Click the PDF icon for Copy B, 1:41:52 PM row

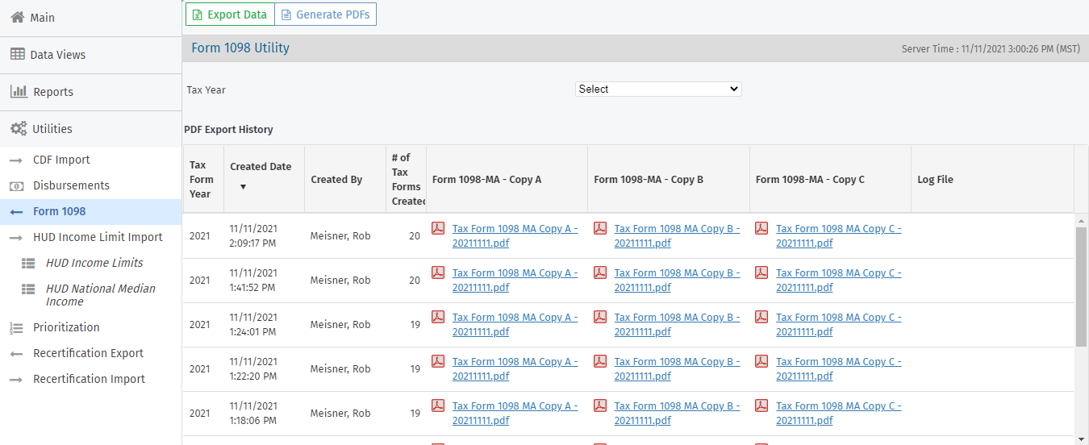600,272
